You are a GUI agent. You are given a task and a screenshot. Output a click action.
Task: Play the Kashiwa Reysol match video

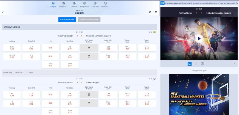(x=199, y=39)
